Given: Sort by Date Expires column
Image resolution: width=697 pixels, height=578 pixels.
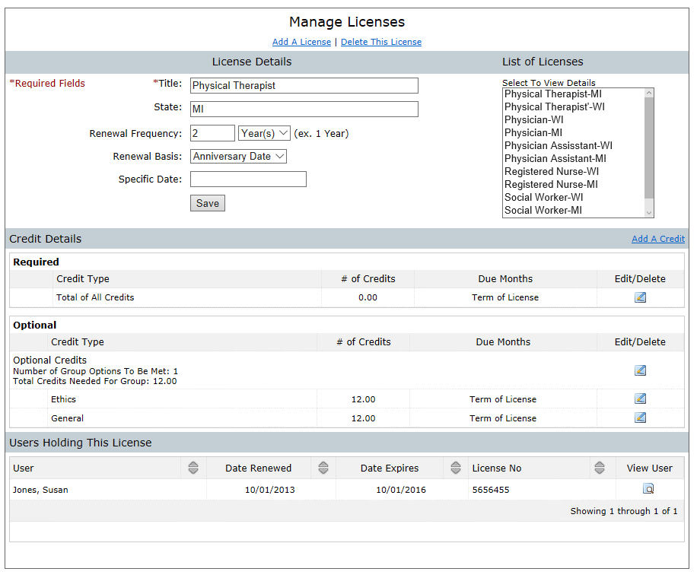Looking at the screenshot, I should (456, 468).
